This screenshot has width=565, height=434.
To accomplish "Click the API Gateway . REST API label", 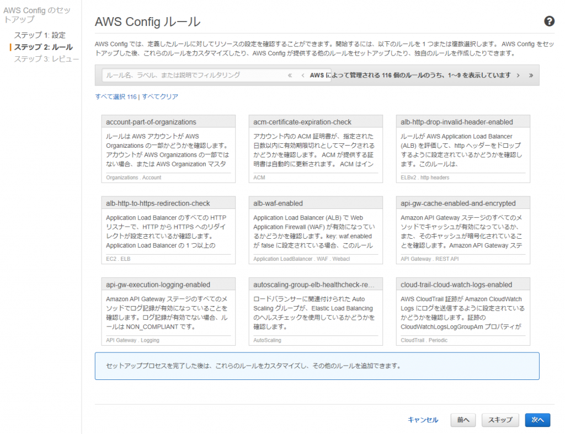I will click(x=429, y=259).
